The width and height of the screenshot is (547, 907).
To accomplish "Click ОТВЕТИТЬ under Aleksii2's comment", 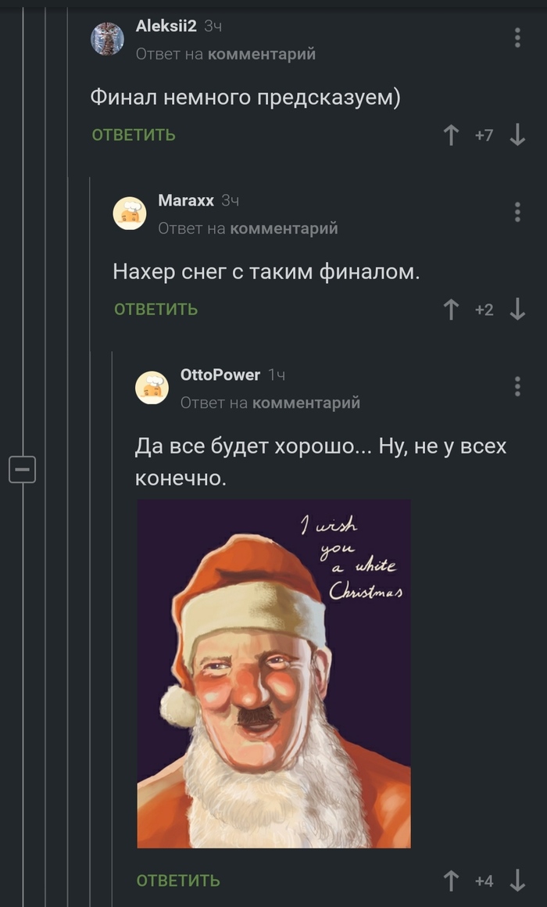I will coord(134,135).
